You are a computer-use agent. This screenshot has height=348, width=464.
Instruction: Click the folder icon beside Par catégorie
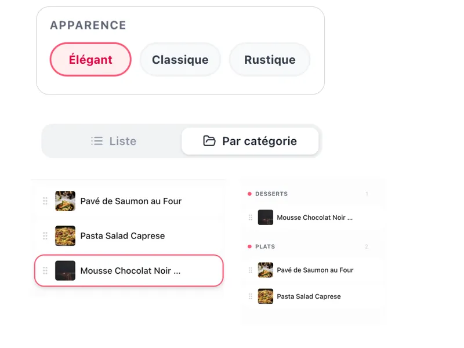(209, 141)
